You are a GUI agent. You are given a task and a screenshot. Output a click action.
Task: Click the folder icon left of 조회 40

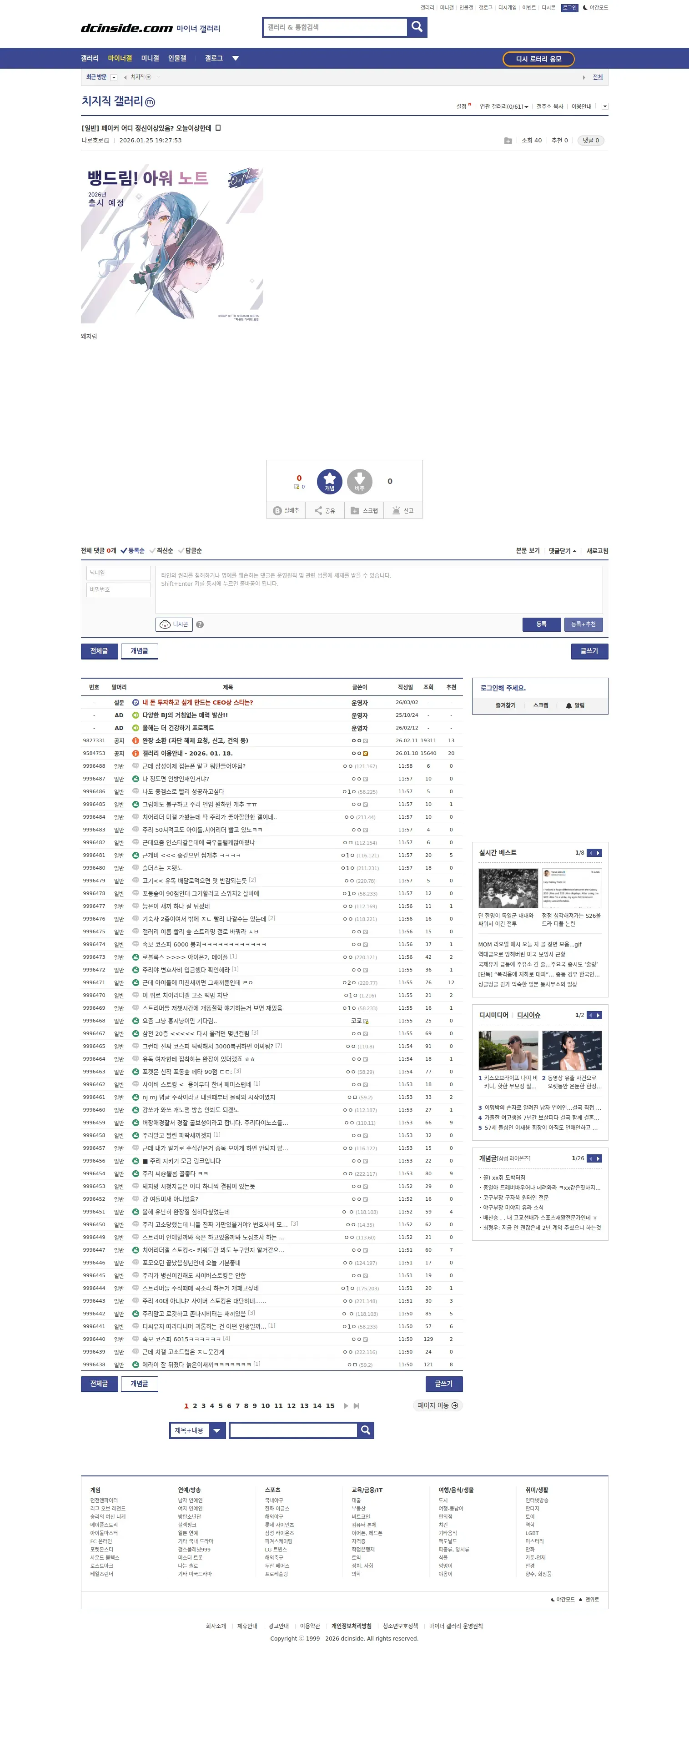(508, 141)
